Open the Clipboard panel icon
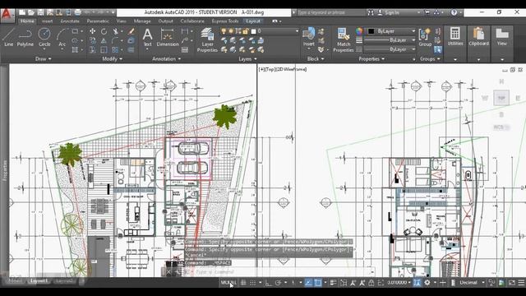 tap(478, 36)
